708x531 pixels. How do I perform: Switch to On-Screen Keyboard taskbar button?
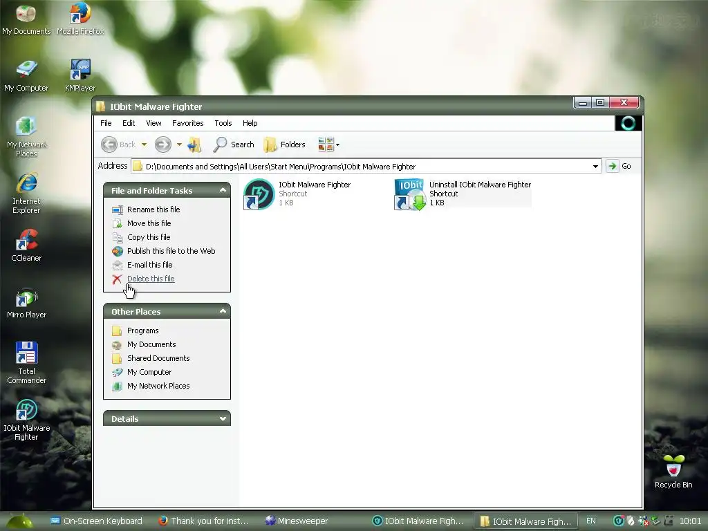pos(96,521)
